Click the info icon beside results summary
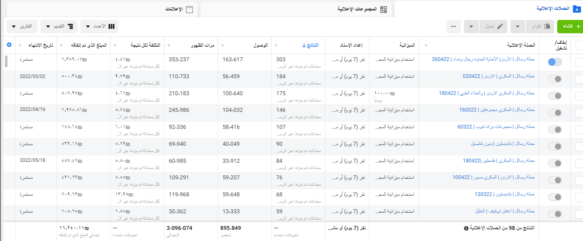583x241 pixels. [466, 228]
